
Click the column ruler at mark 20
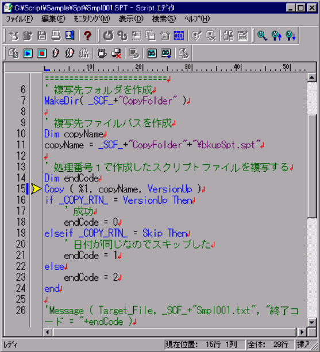[140, 67]
